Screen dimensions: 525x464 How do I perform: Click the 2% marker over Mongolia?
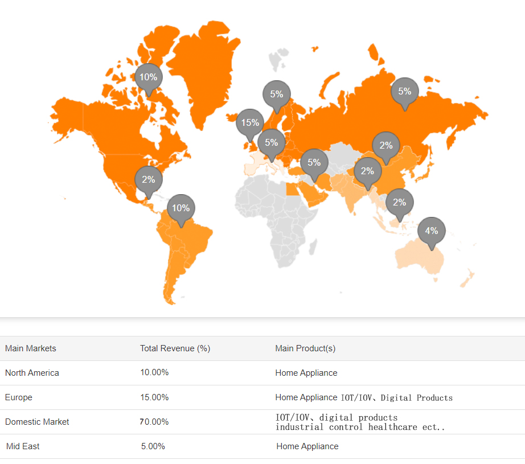click(386, 146)
